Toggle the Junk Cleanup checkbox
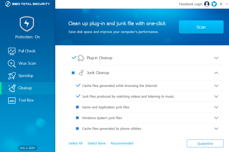The width and height of the screenshot is (229, 152). coord(73,72)
